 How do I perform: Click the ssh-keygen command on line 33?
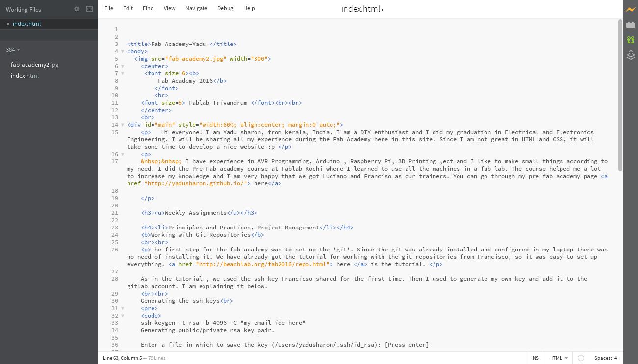pos(223,323)
